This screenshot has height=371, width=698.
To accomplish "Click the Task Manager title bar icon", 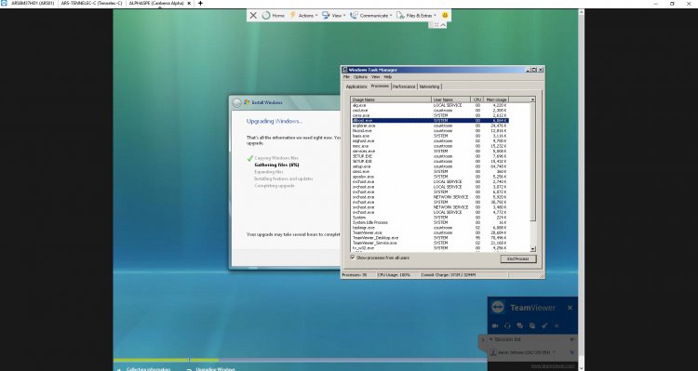I will [x=345, y=70].
